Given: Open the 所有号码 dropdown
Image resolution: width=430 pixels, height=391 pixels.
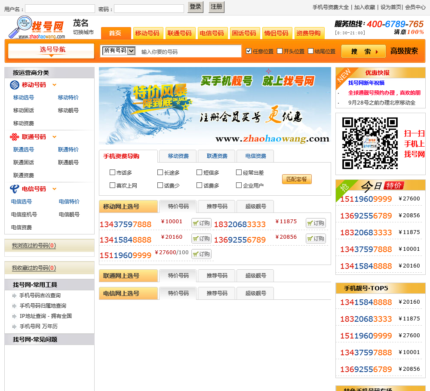Looking at the screenshot, I should click(x=119, y=50).
